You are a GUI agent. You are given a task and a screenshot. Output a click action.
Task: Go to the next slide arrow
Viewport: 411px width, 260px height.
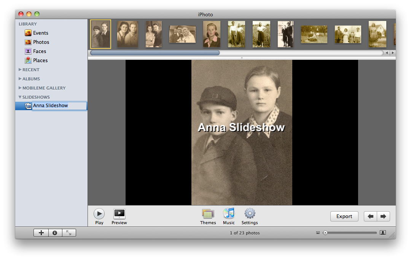383,217
